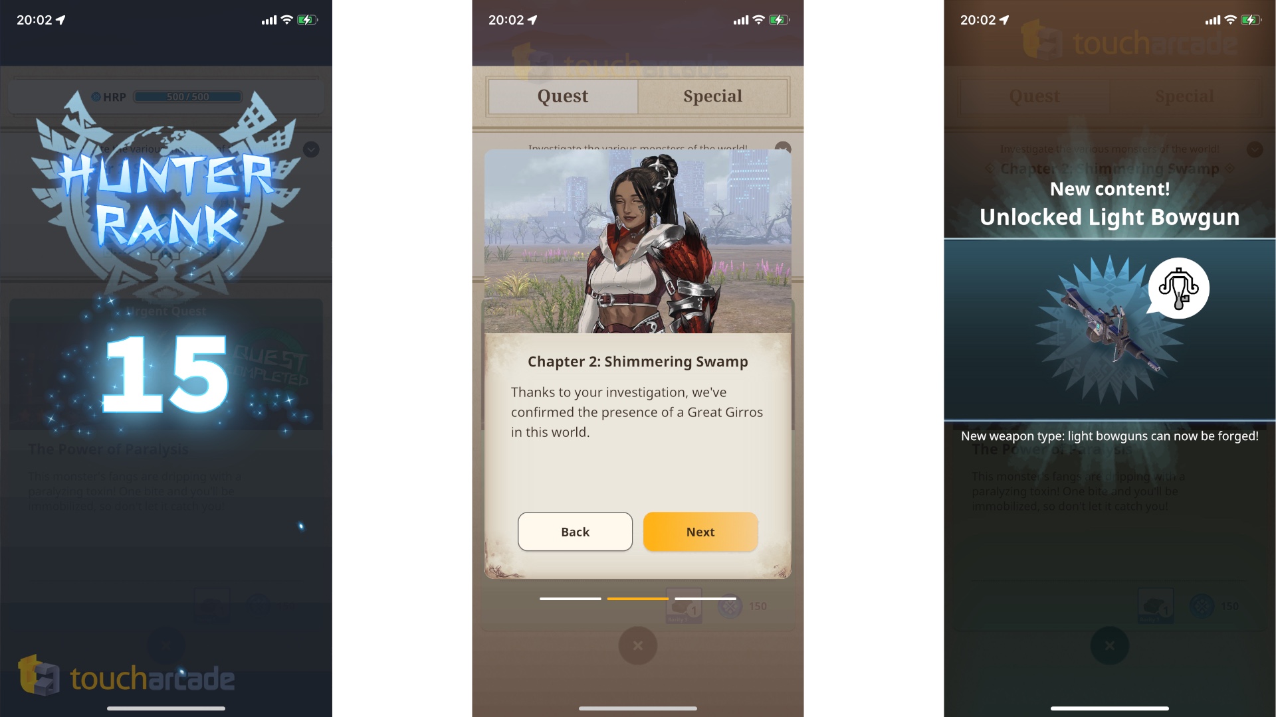The image size is (1276, 717).
Task: Click the Back button in chapter dialog
Action: click(574, 530)
